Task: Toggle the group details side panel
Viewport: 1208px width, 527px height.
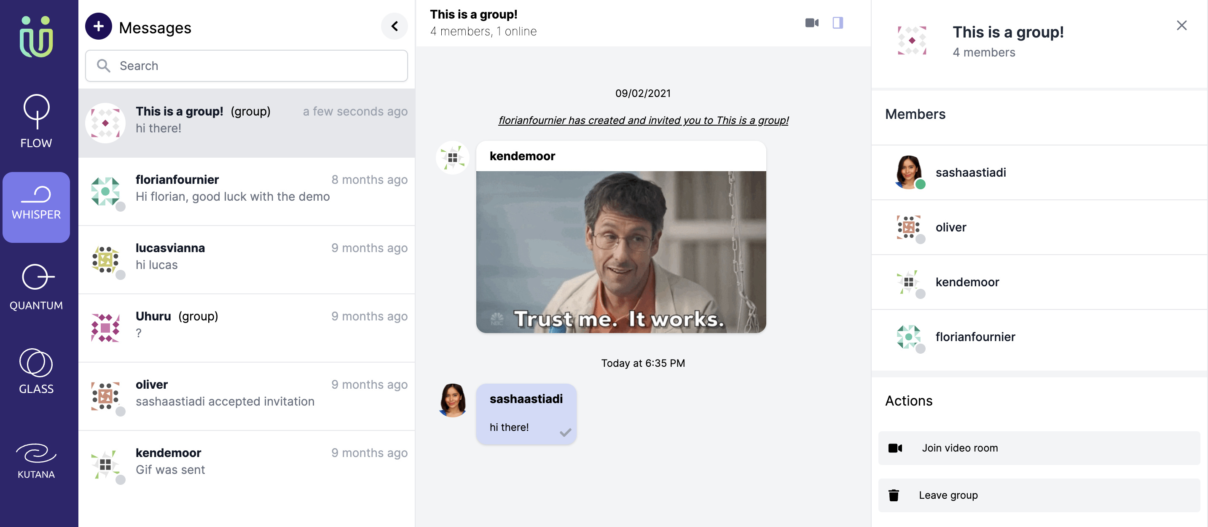Action: 838,22
